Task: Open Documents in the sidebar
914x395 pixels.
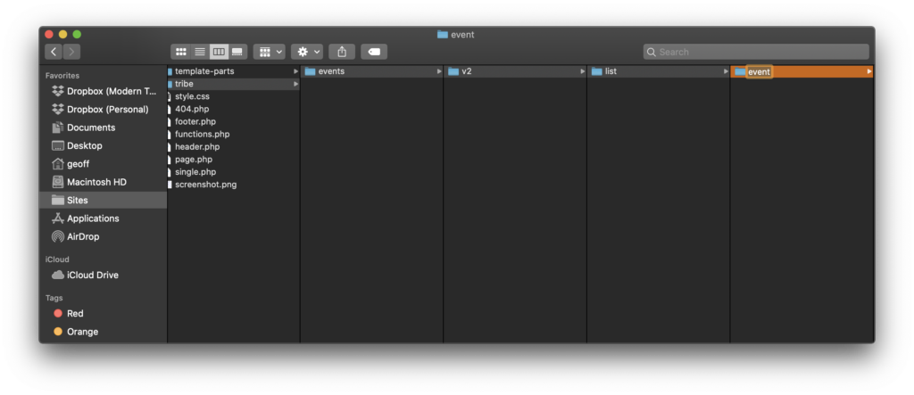Action: 104,128
